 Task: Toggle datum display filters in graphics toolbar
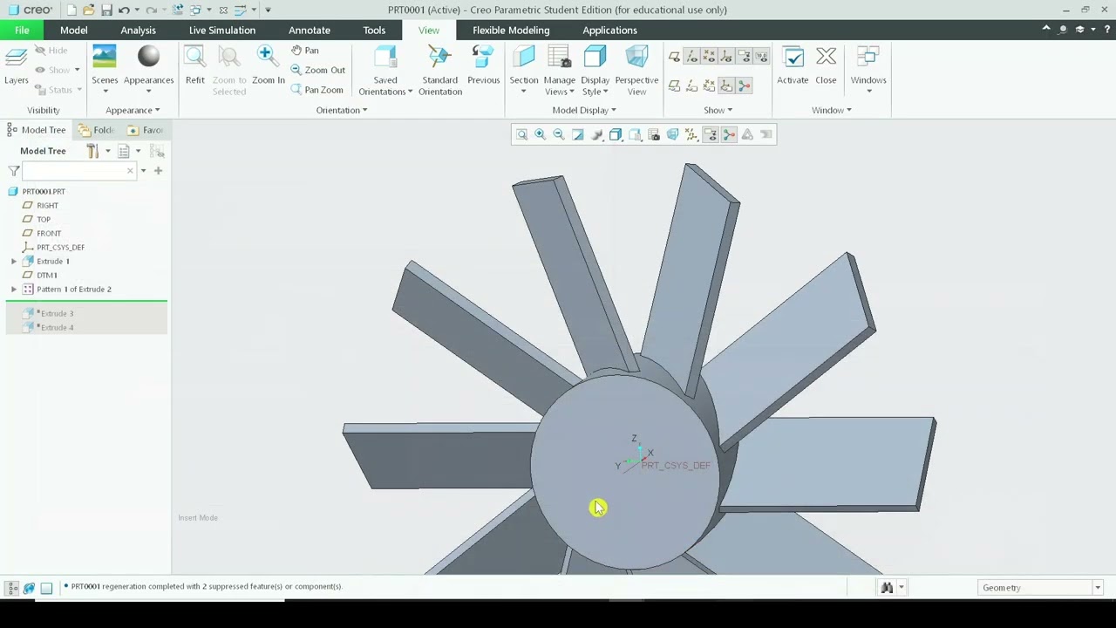coord(691,134)
